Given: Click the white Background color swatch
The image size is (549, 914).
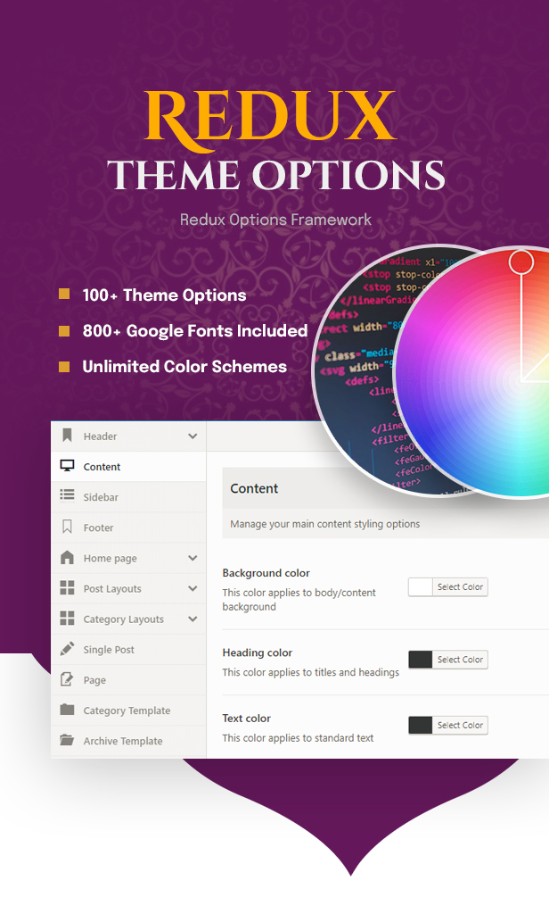Looking at the screenshot, I should (421, 587).
